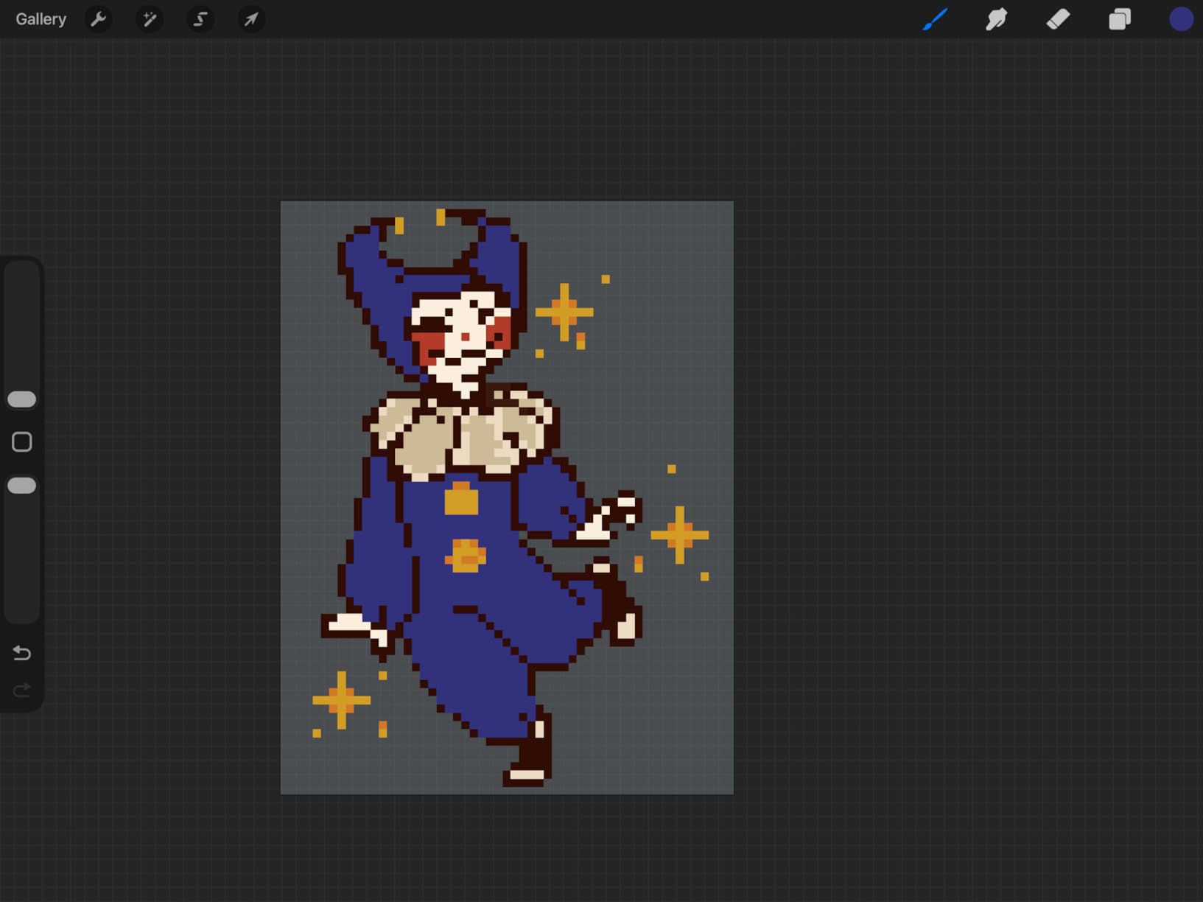Tap the square modify button in sidebar
Viewport: 1203px width, 902px height.
click(22, 442)
